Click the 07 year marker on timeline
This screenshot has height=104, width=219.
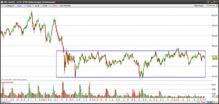(18, 100)
